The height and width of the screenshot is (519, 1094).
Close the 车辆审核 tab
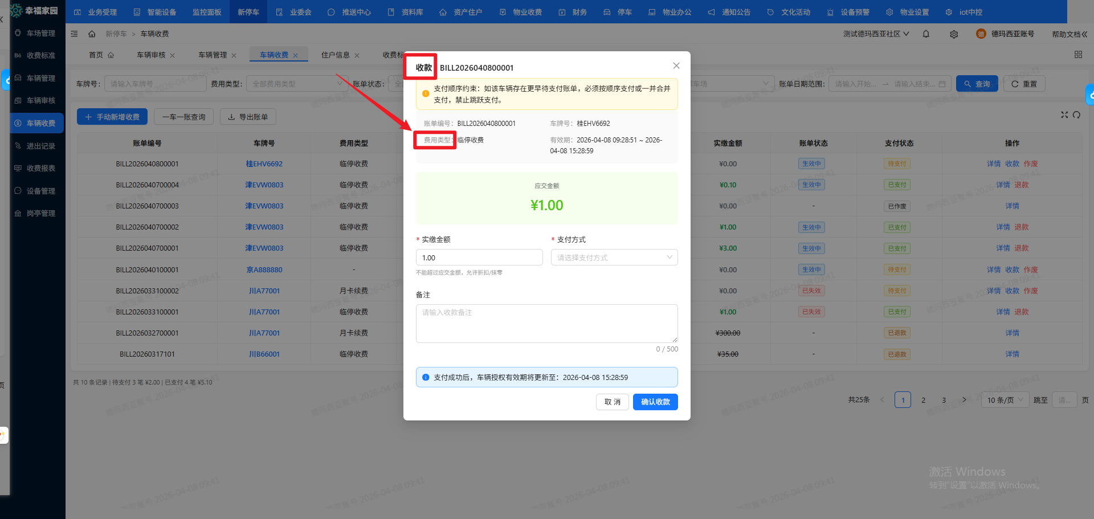[x=173, y=55]
